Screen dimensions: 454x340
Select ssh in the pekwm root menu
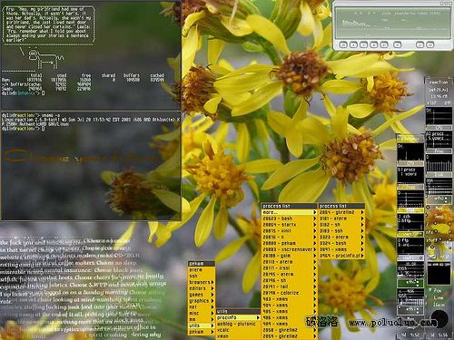tap(202, 276)
